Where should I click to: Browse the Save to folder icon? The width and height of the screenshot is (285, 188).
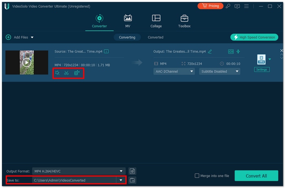[132, 180]
